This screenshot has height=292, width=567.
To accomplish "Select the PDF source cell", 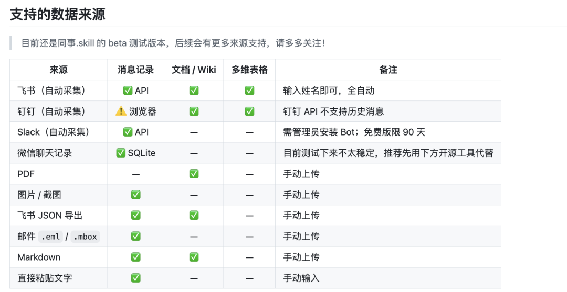I will pyautogui.click(x=59, y=174).
